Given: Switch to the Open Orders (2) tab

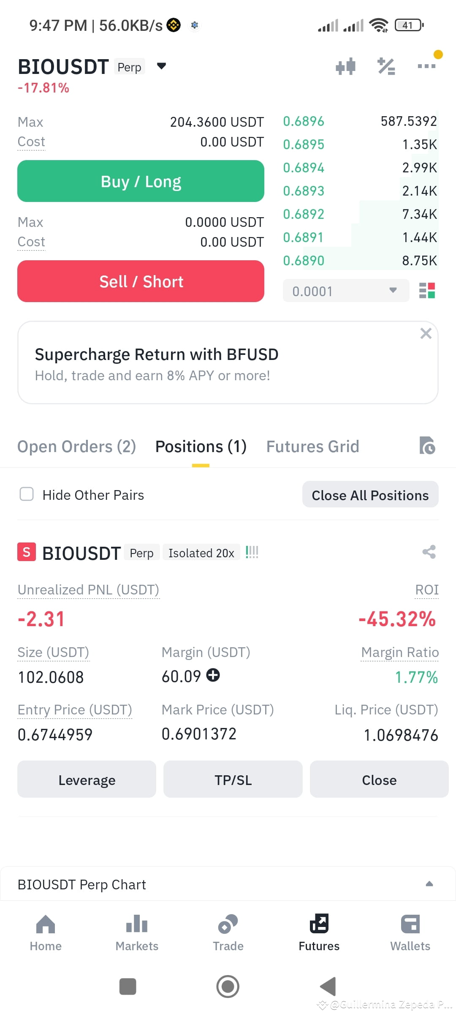Looking at the screenshot, I should coord(76,447).
